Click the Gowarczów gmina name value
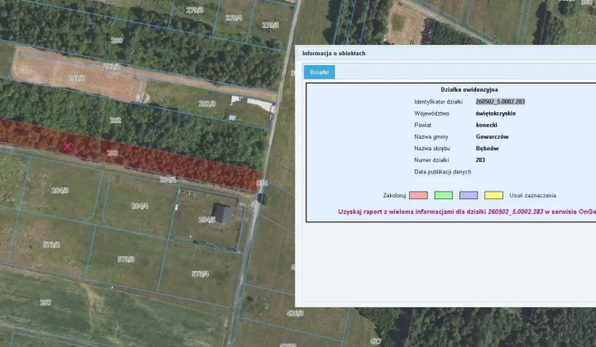Image resolution: width=596 pixels, height=347 pixels. pyautogui.click(x=492, y=136)
